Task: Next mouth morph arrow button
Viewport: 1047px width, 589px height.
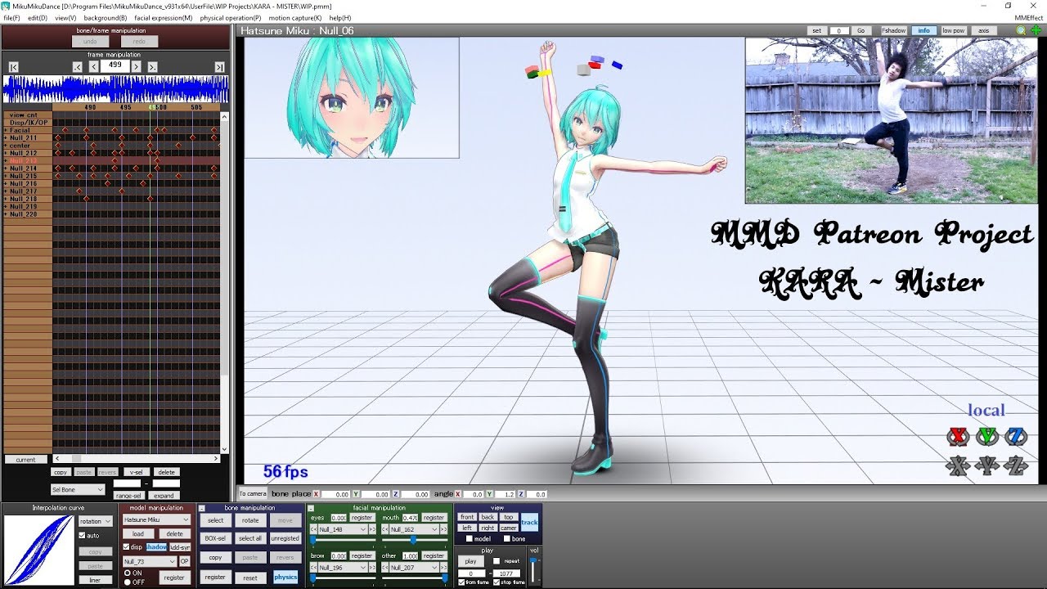Action: click(444, 529)
